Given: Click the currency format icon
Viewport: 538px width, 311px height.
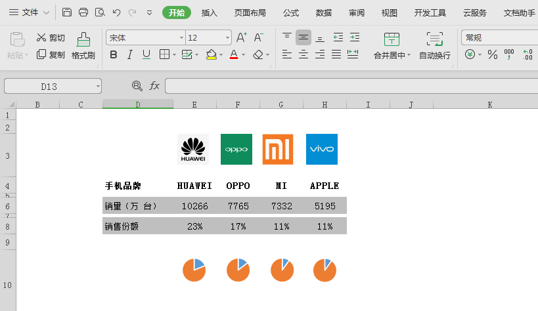Looking at the screenshot, I should pos(470,54).
